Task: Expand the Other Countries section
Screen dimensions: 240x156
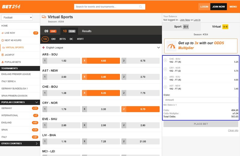Action: point(37,143)
